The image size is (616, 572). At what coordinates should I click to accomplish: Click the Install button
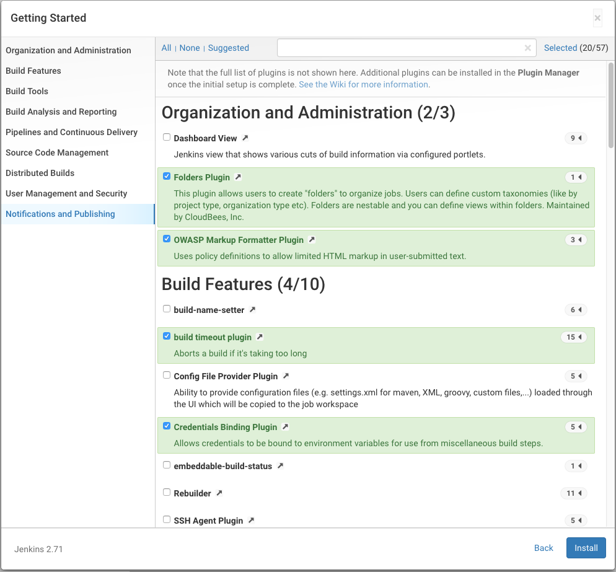[585, 548]
